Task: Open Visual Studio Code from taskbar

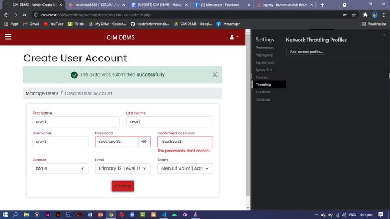Action: pyautogui.click(x=164, y=215)
